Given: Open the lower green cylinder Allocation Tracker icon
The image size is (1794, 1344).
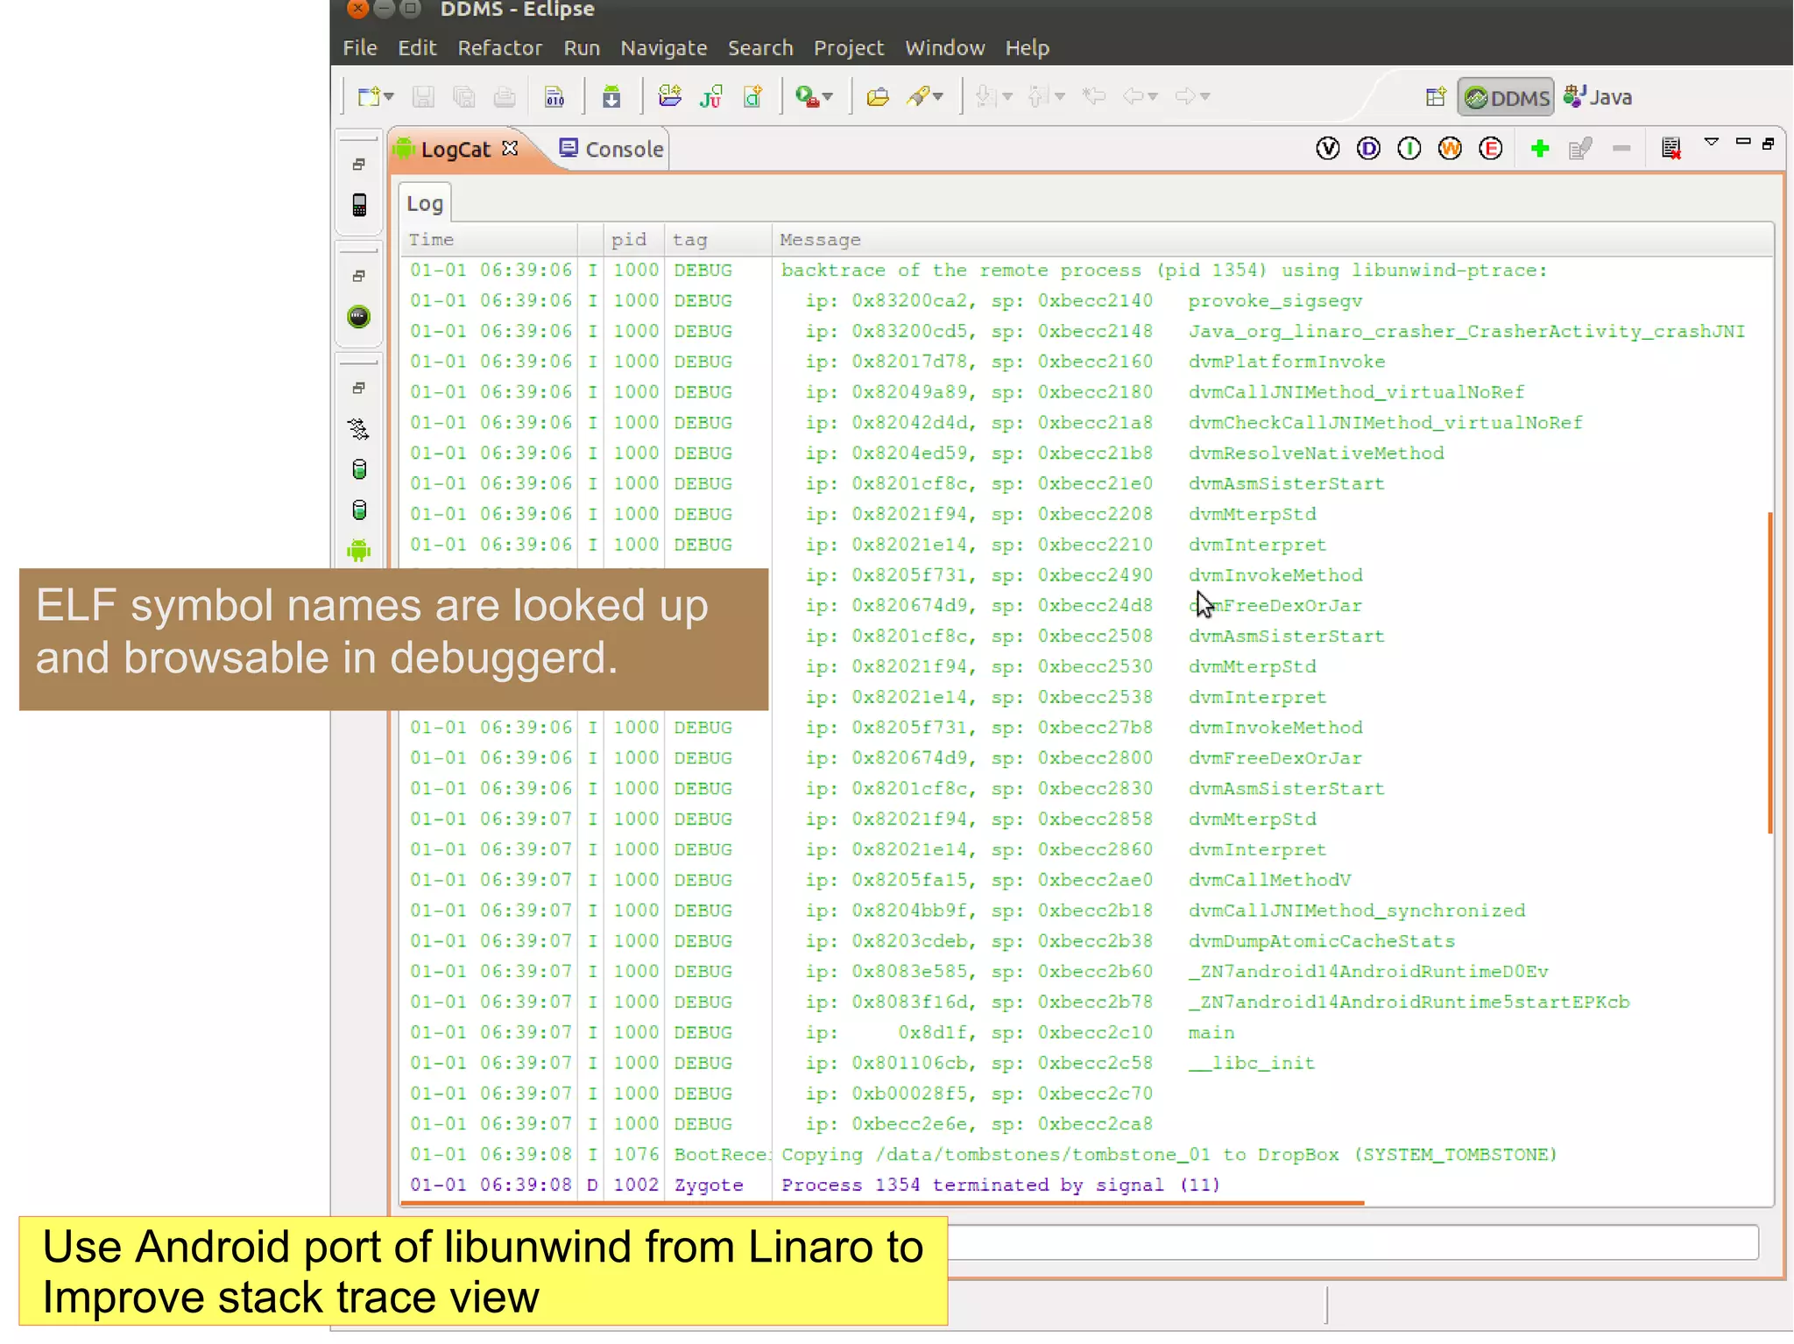Looking at the screenshot, I should [x=359, y=510].
